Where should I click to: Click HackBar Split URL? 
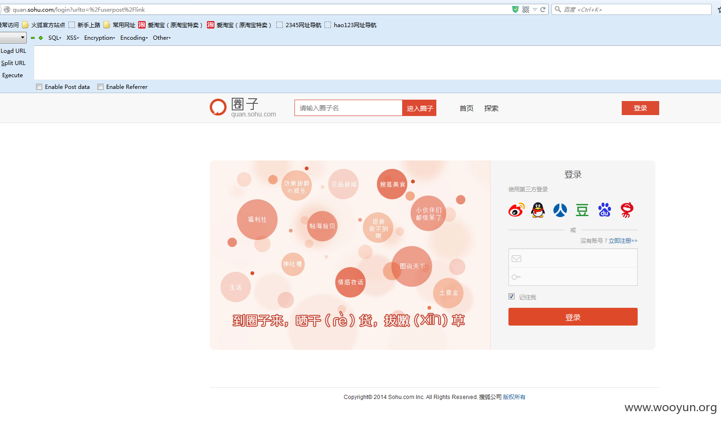[13, 63]
